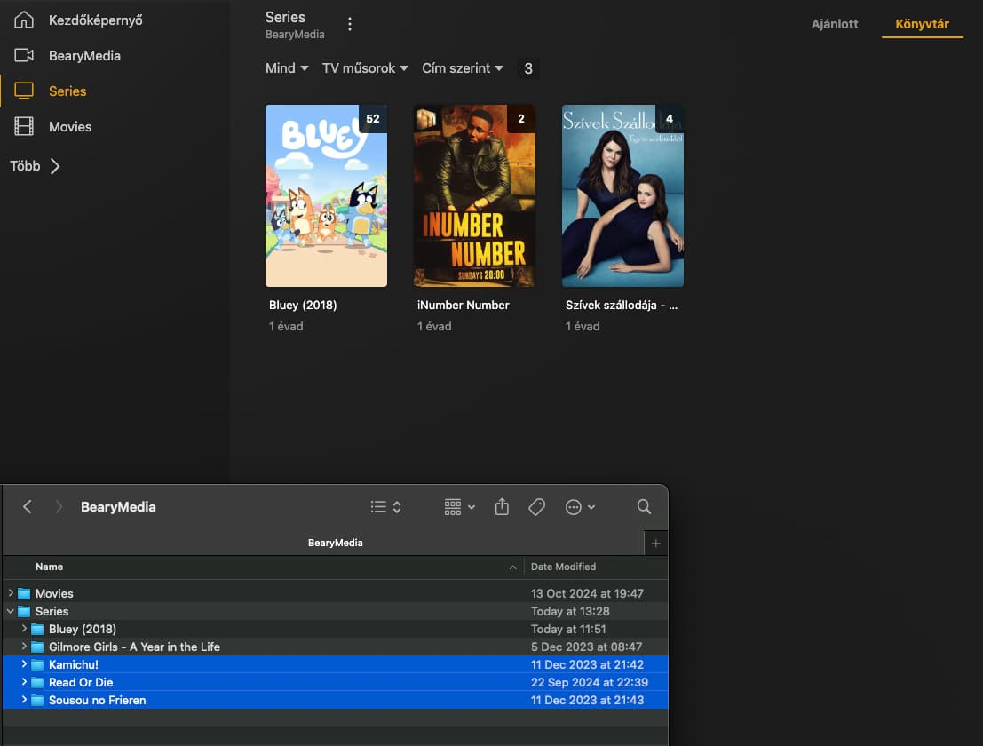Click the Movies film icon in sidebar
This screenshot has width=983, height=746.
point(24,127)
